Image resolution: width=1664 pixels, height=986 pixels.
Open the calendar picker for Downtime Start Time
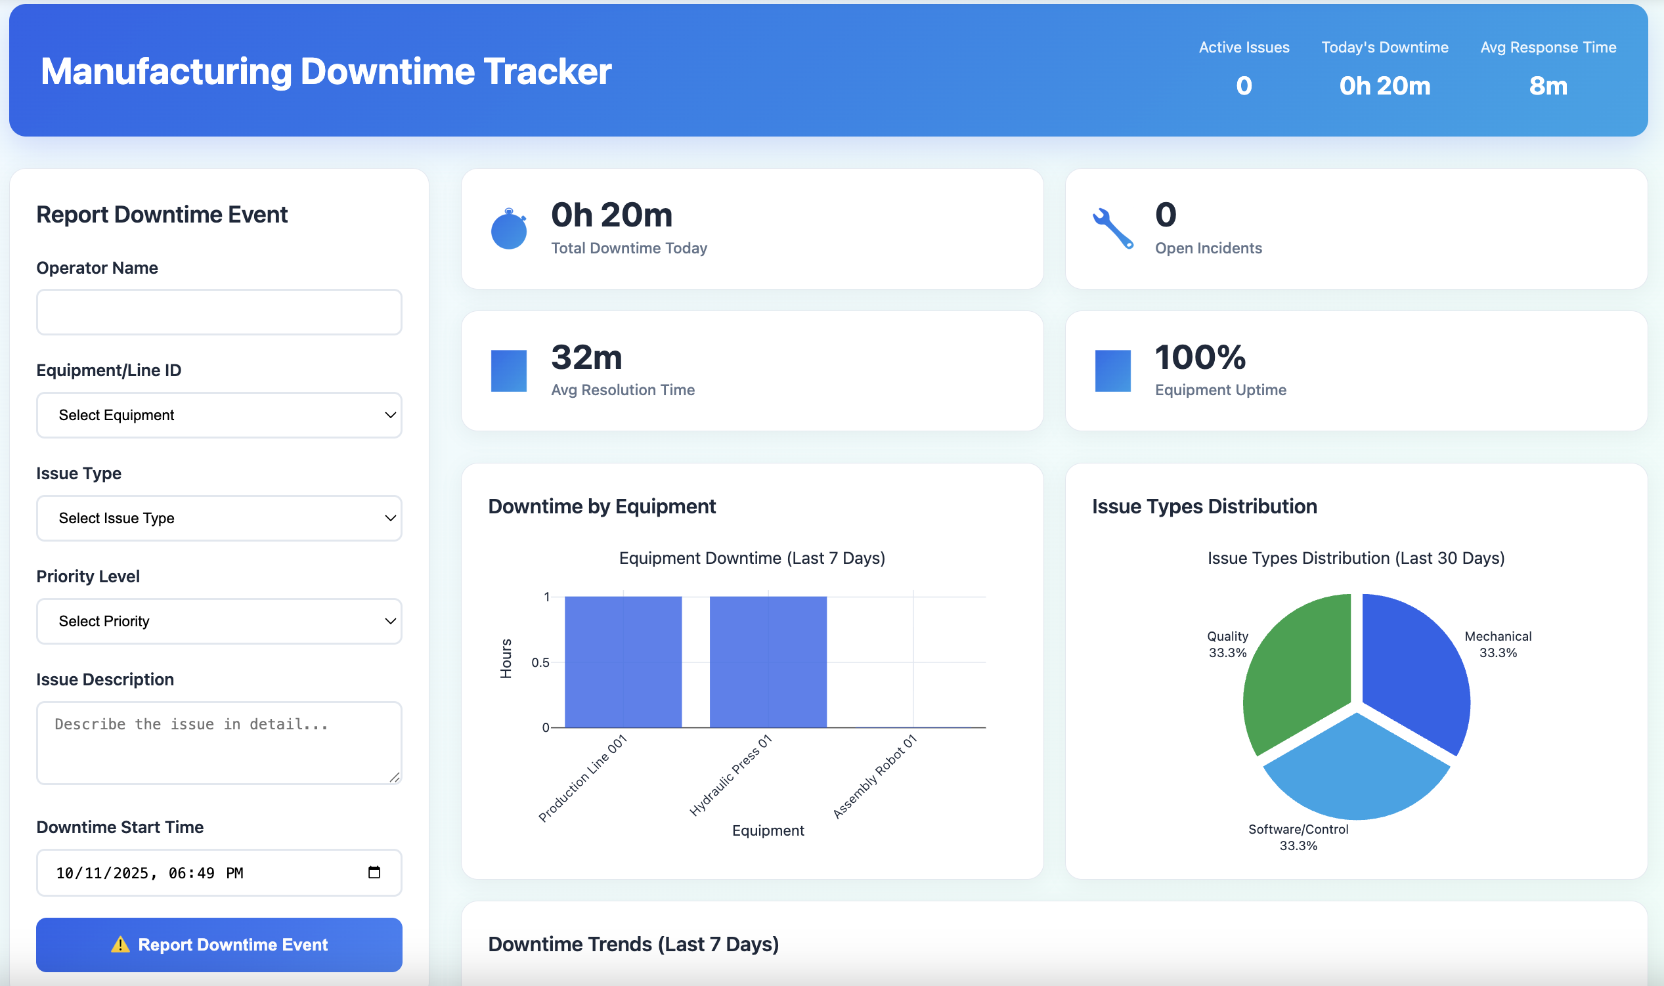pyautogui.click(x=372, y=872)
